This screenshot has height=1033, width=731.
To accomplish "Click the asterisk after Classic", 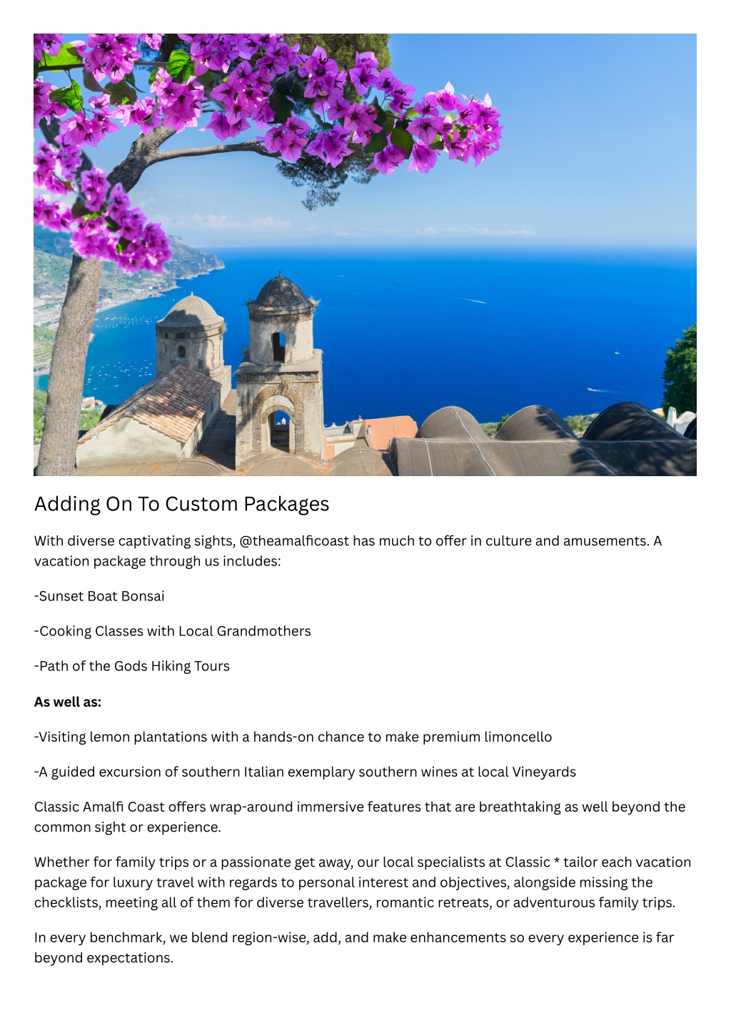I will click(x=557, y=862).
